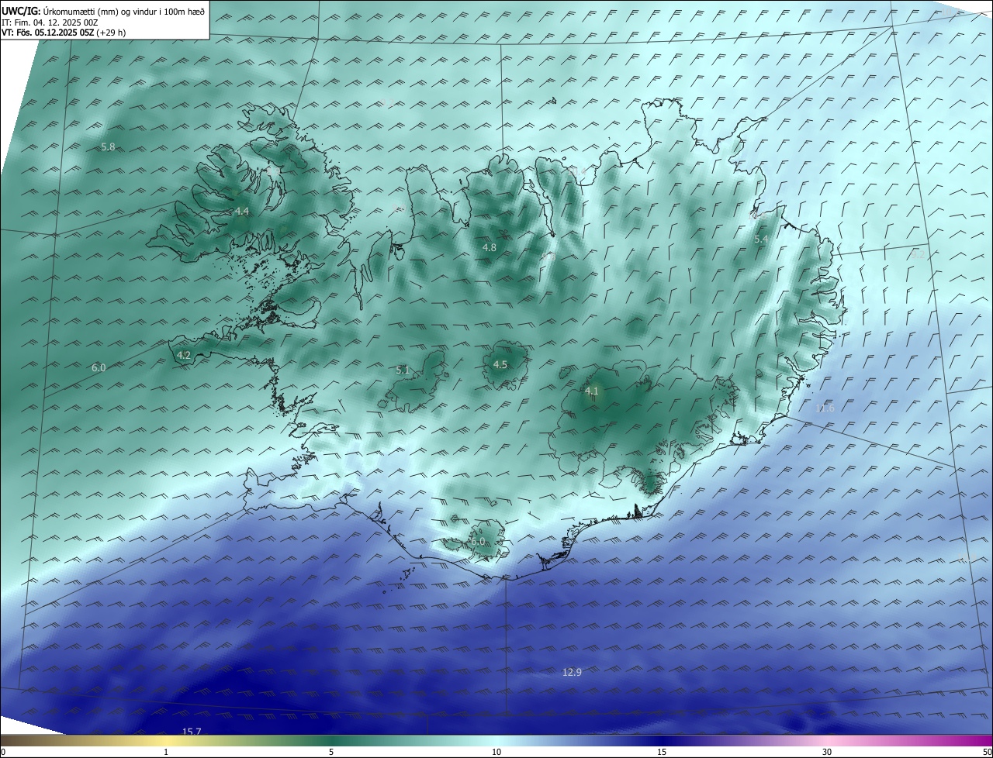Click the initialization time line 'IT: Fim. 04. 12. 2025 00Z'
The height and width of the screenshot is (758, 993).
click(50, 22)
